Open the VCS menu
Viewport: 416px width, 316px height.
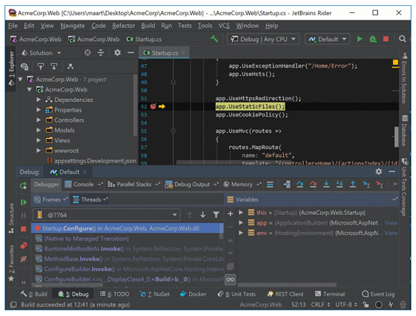224,26
